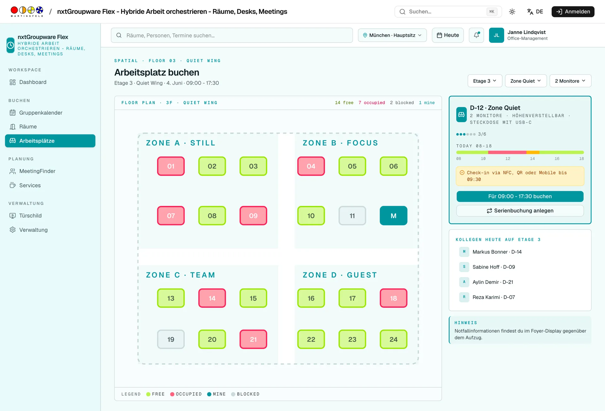Click Markus Bonner's avatar badge
The height and width of the screenshot is (411, 605).
coord(464,252)
